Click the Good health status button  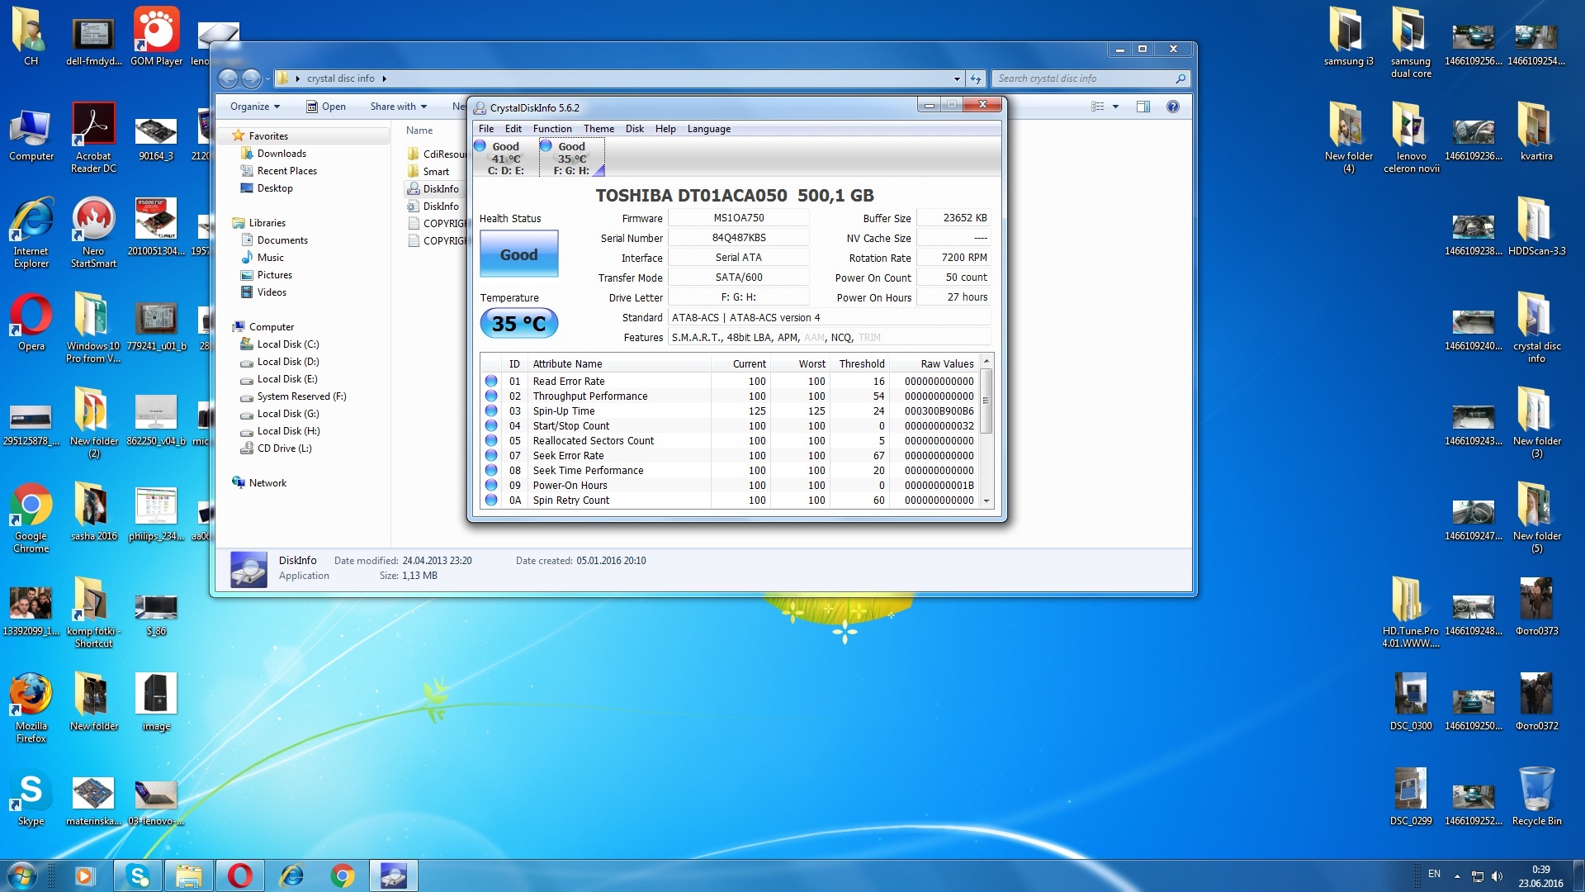[x=518, y=254]
